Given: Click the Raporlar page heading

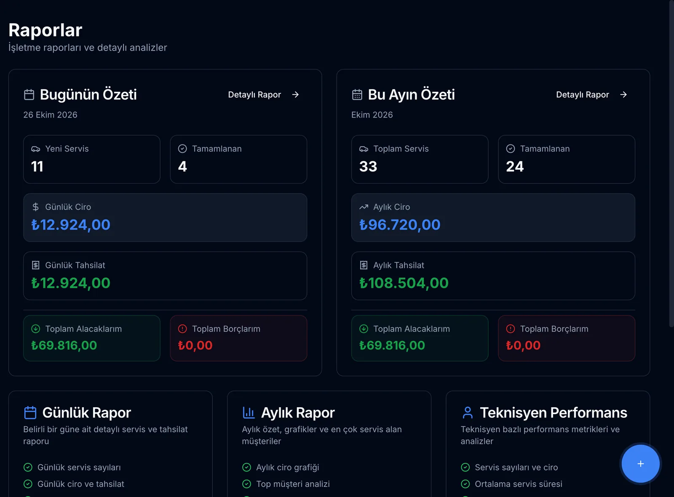Looking at the screenshot, I should coord(45,30).
